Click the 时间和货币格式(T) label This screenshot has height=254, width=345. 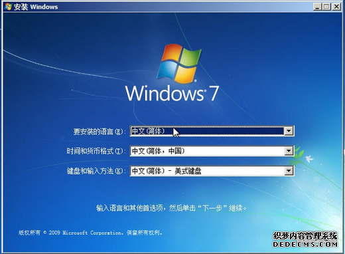(x=96, y=151)
